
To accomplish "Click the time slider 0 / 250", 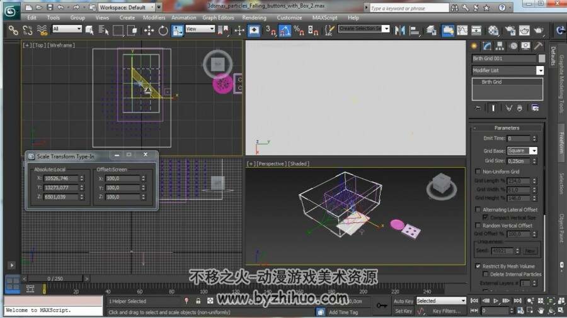I will pos(55,278).
